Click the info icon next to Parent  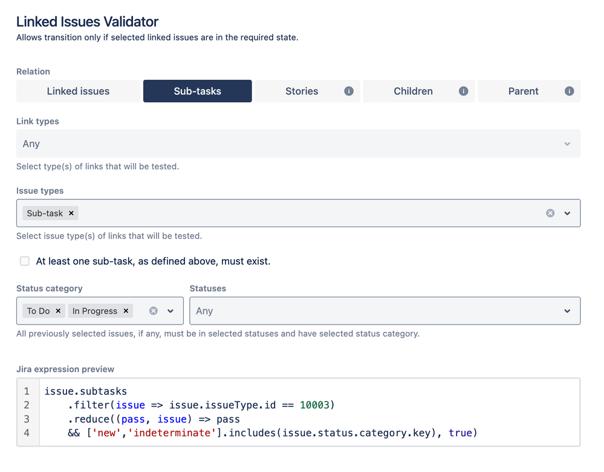tap(571, 91)
